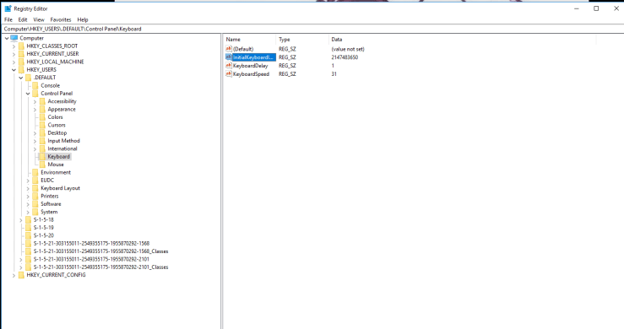Click the S-1-5-19 folder icon
The width and height of the screenshot is (624, 329).
coord(28,228)
